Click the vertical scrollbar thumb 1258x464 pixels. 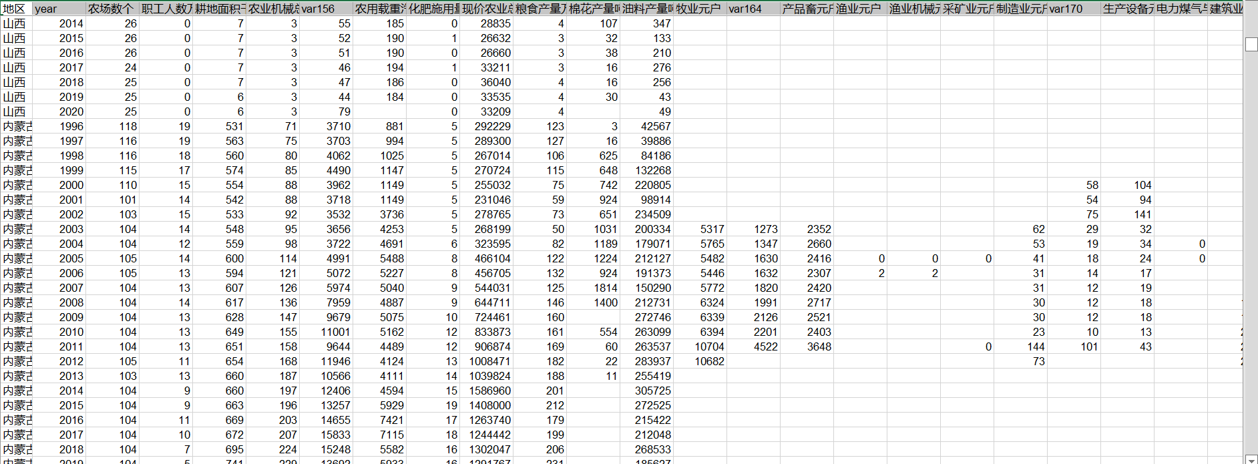(1251, 45)
